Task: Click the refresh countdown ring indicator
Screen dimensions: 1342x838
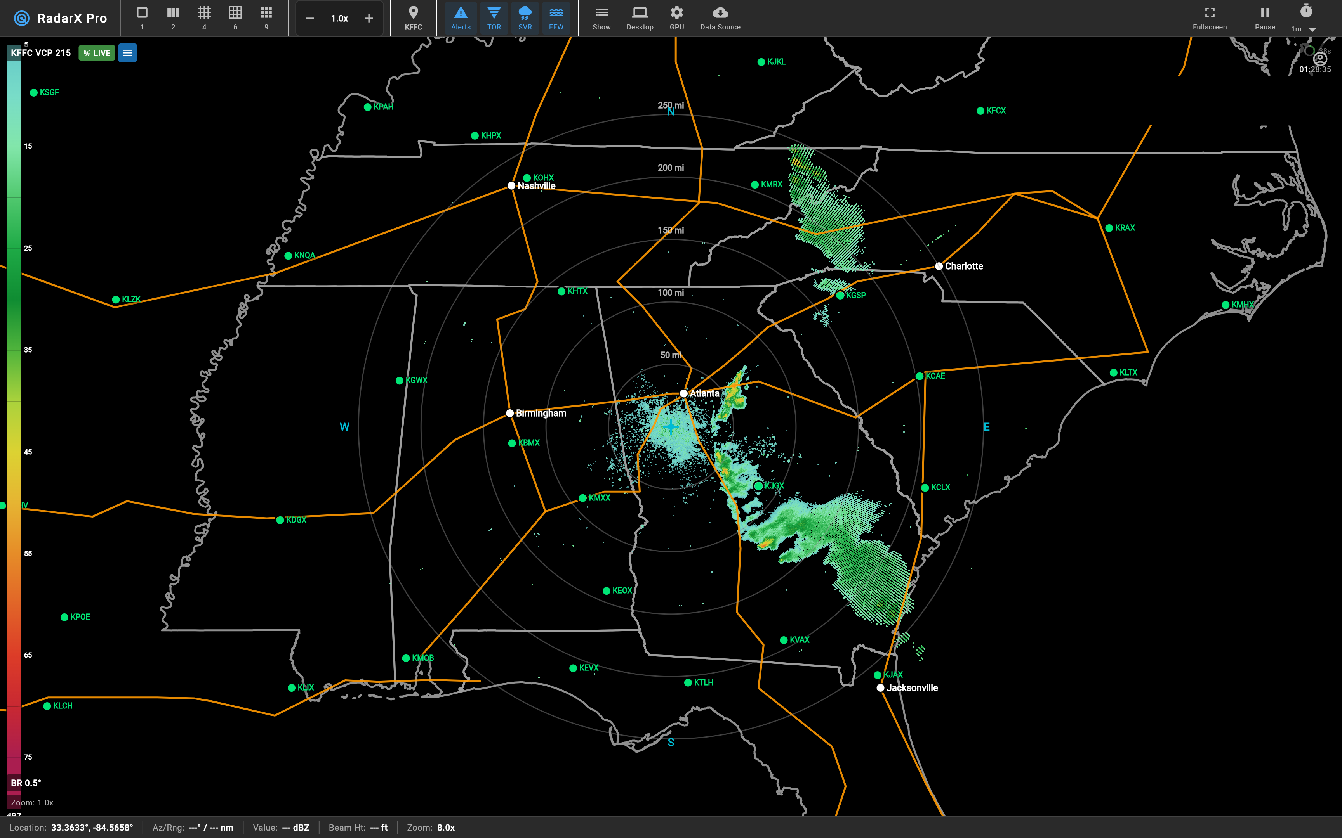Action: pyautogui.click(x=1309, y=50)
